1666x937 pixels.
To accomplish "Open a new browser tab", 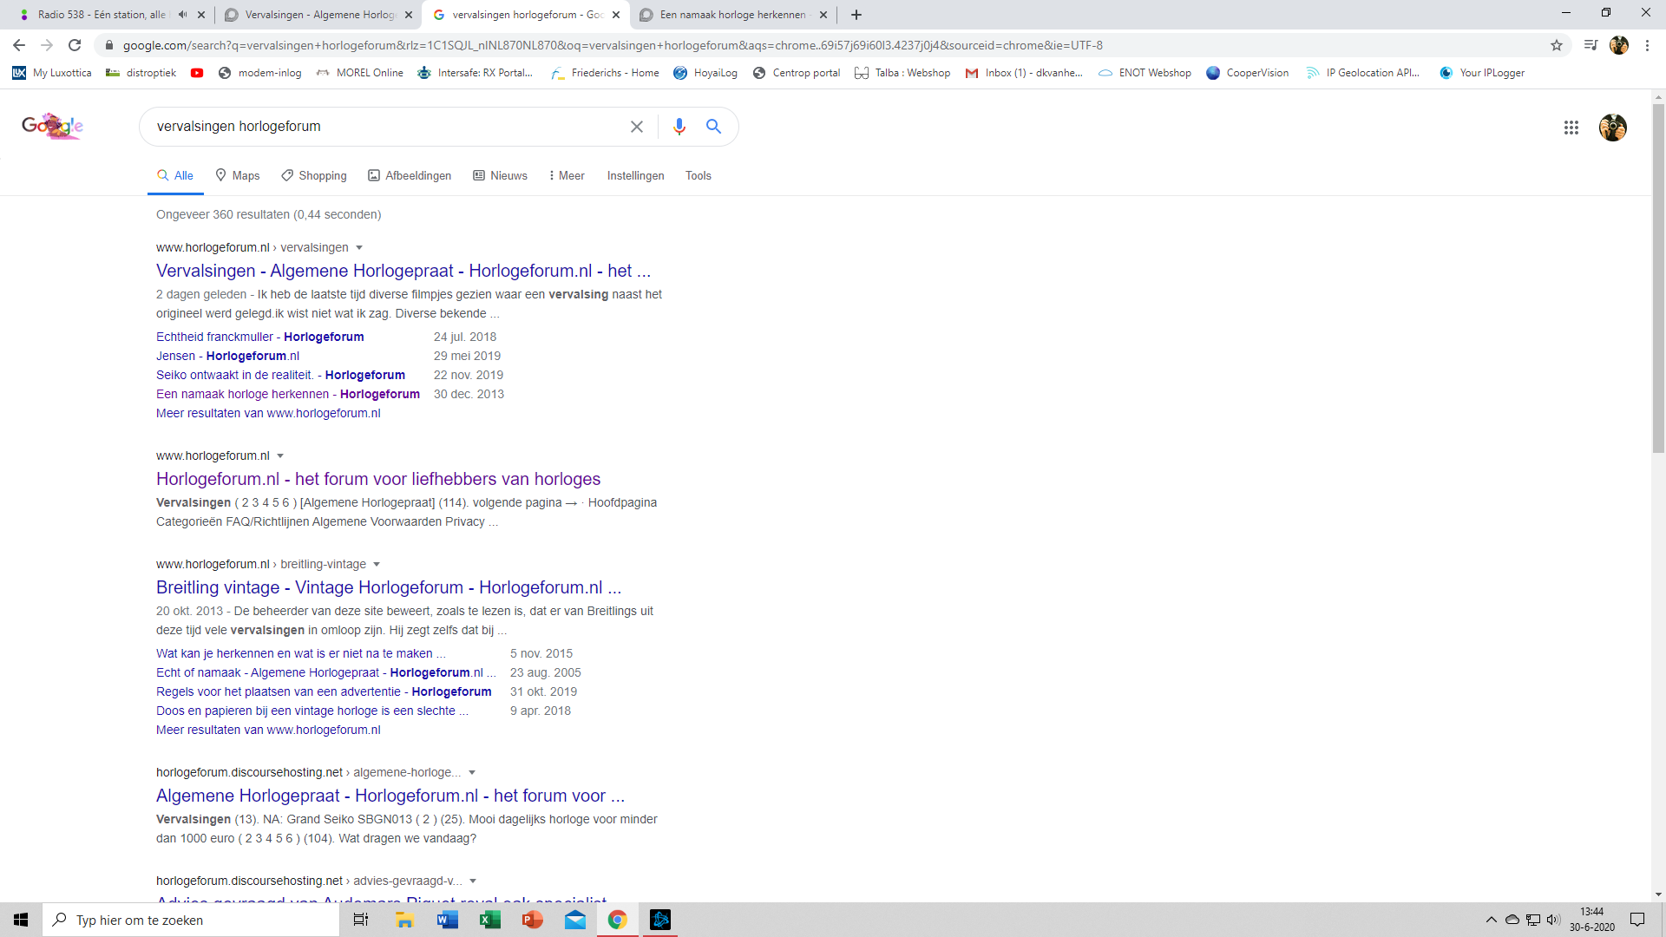I will pyautogui.click(x=856, y=15).
